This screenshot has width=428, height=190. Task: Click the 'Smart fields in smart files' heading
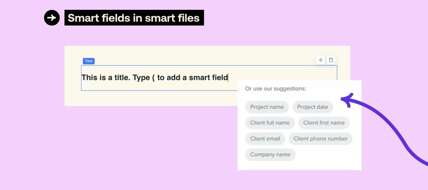[134, 18]
